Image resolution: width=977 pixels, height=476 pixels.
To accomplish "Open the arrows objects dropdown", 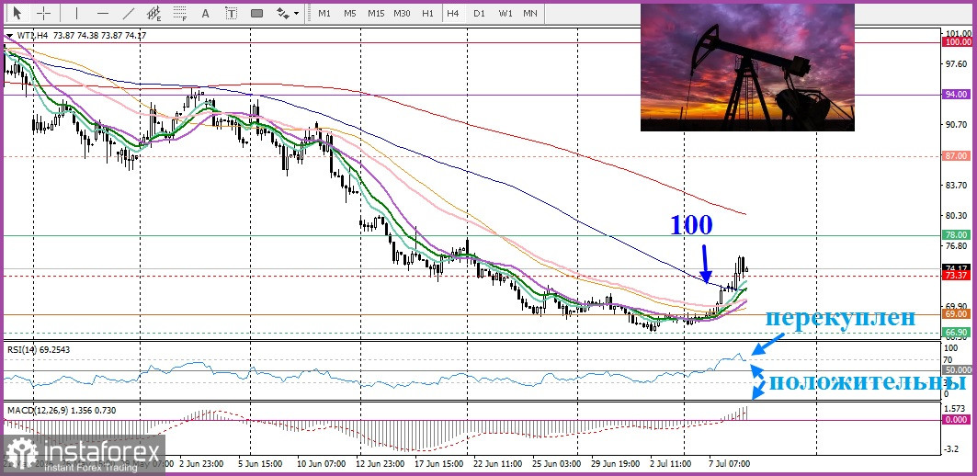I will [x=288, y=13].
